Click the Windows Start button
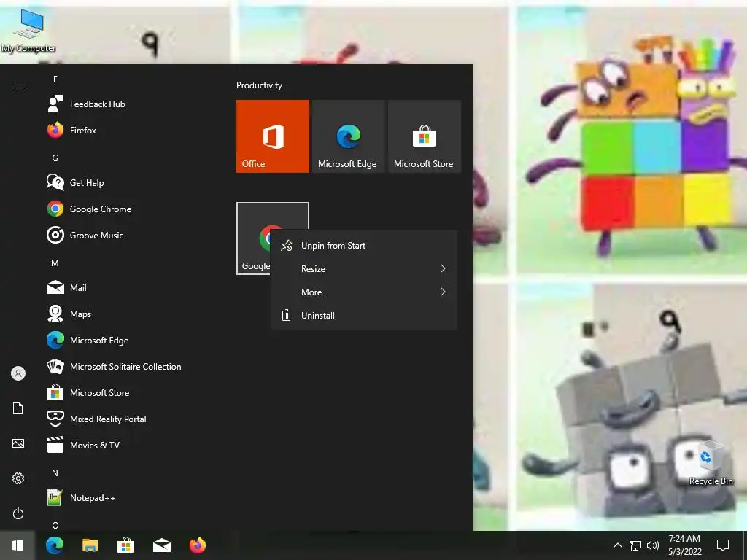This screenshot has width=747, height=560. point(18,545)
